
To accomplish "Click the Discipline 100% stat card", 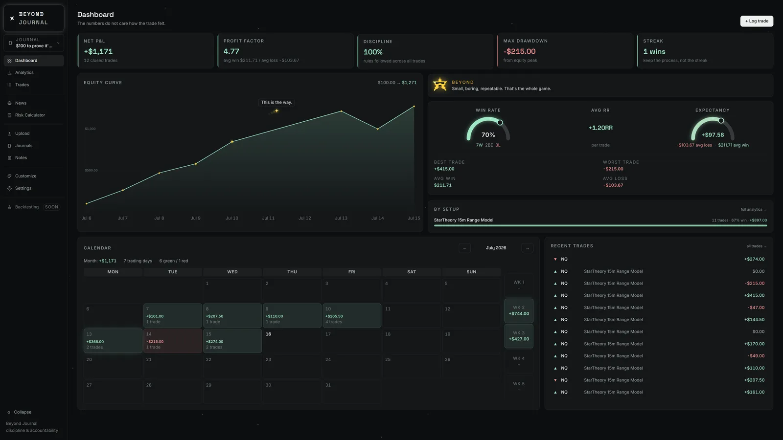I will [425, 51].
